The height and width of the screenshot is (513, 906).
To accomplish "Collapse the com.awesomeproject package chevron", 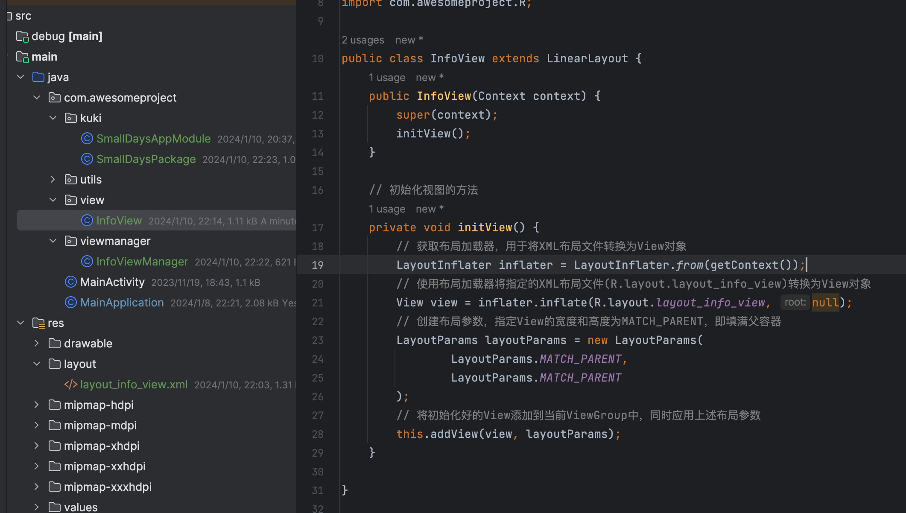I will [x=37, y=98].
